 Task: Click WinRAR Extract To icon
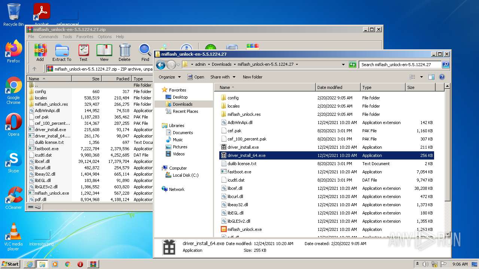62,53
